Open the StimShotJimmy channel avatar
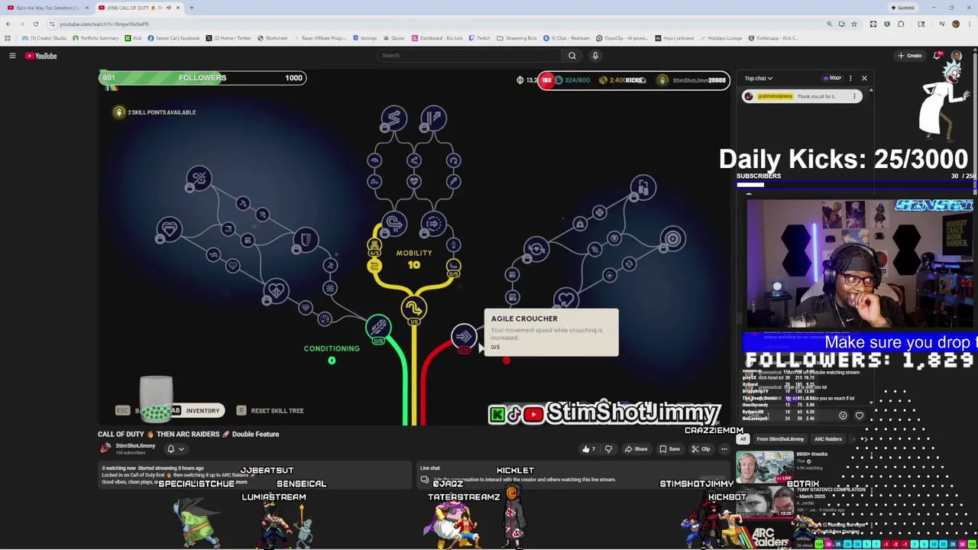Screen dimensions: 978x550 click(105, 448)
